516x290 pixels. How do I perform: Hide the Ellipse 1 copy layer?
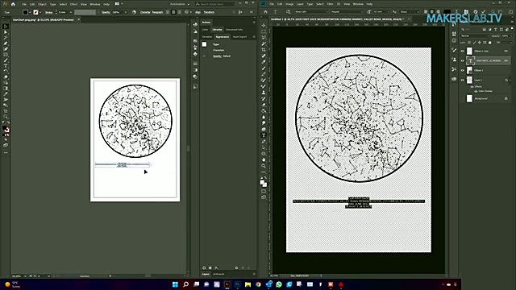click(462, 51)
